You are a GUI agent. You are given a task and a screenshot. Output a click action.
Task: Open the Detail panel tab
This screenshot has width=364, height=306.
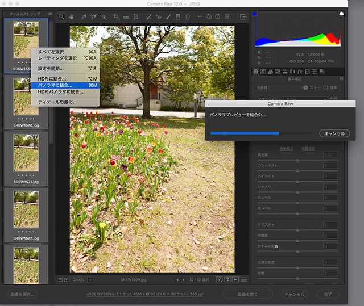point(271,72)
